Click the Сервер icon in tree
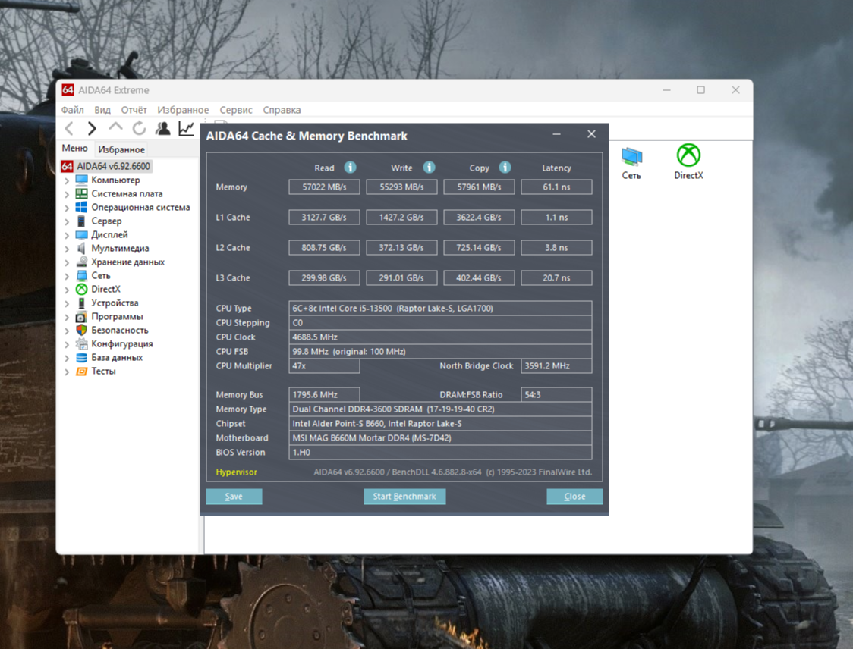The height and width of the screenshot is (649, 853). [82, 221]
